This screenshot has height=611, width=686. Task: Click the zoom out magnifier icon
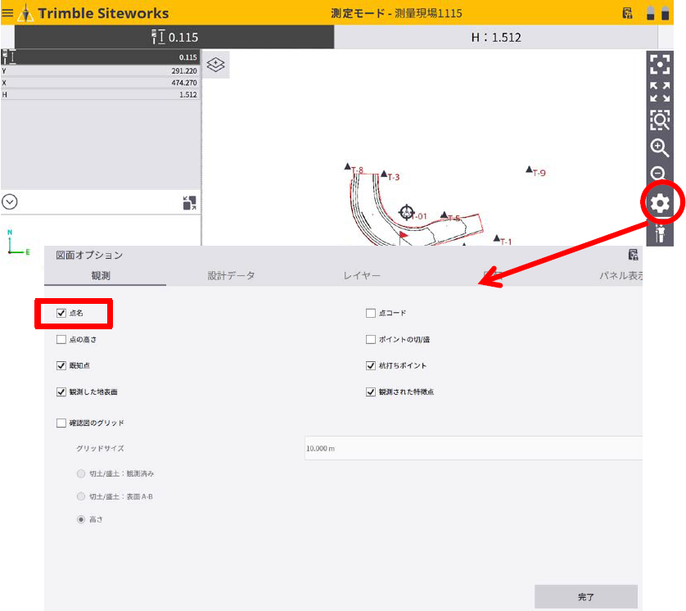click(x=658, y=174)
